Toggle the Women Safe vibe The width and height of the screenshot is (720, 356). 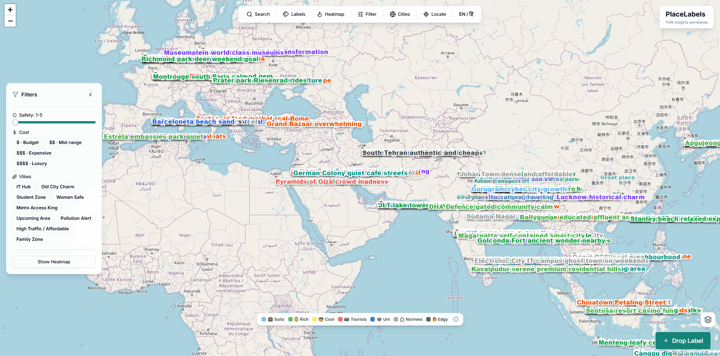70,197
